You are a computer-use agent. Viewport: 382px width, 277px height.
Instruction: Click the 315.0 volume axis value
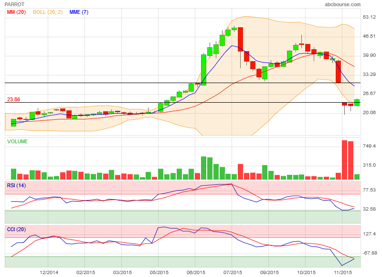(369, 165)
